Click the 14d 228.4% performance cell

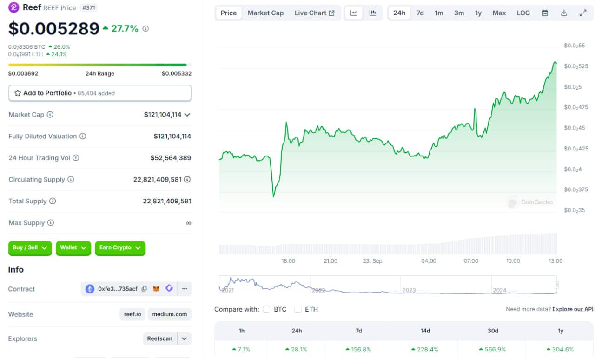[425, 349]
